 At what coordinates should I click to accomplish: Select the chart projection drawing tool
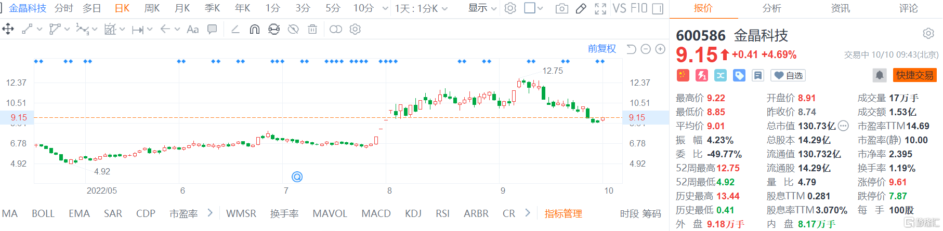point(110,29)
